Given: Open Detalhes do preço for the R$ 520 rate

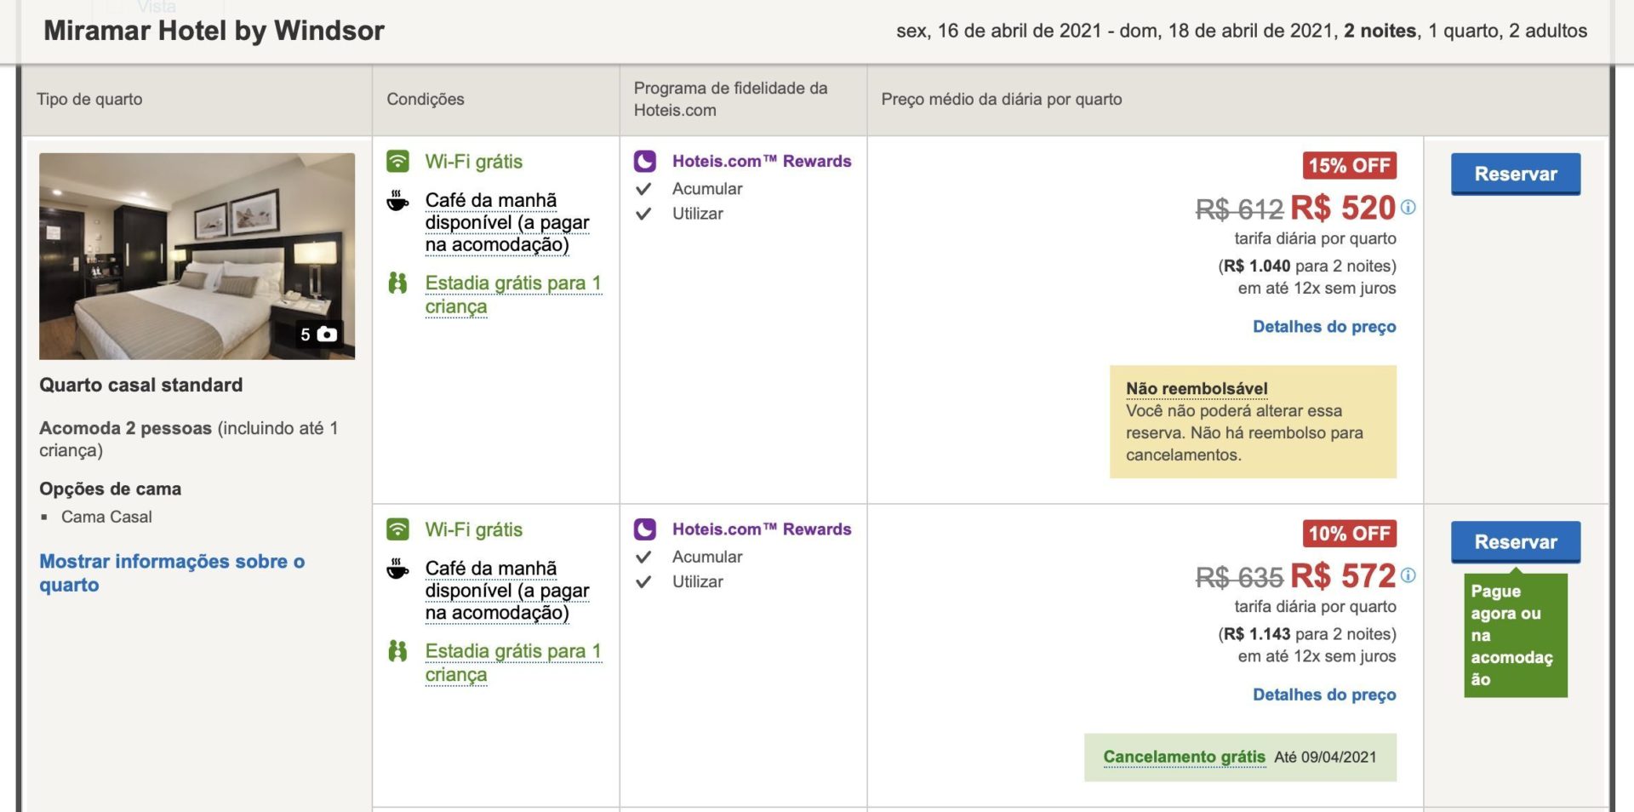Looking at the screenshot, I should pyautogui.click(x=1324, y=327).
